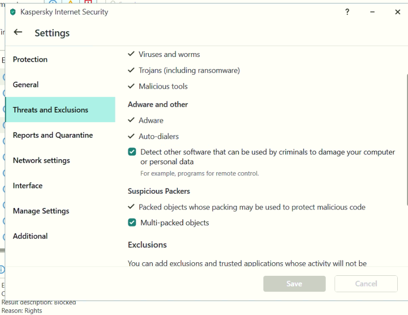Open the Protection settings section

click(60, 59)
